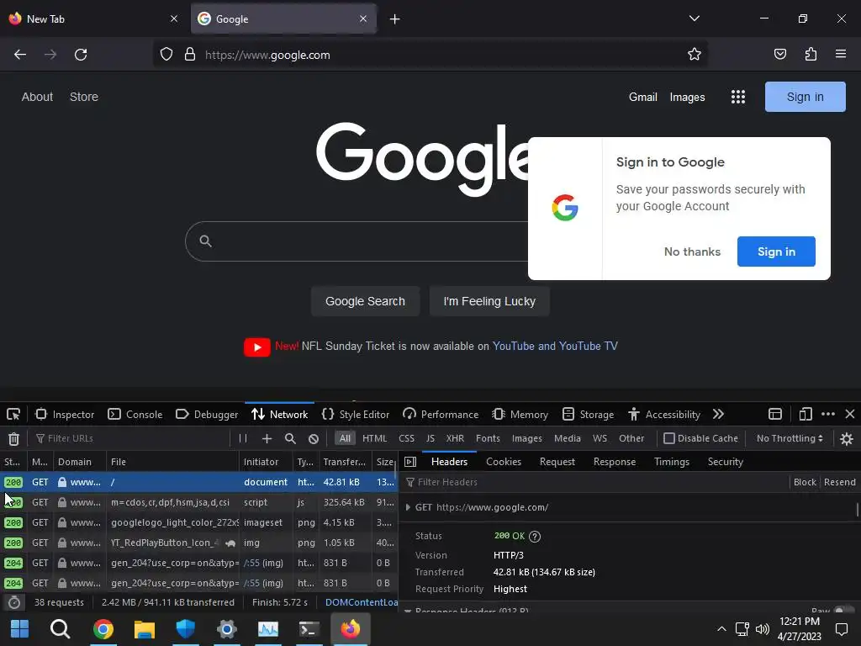
Task: Open Firefox extensions puzzle icon
Action: click(x=811, y=54)
